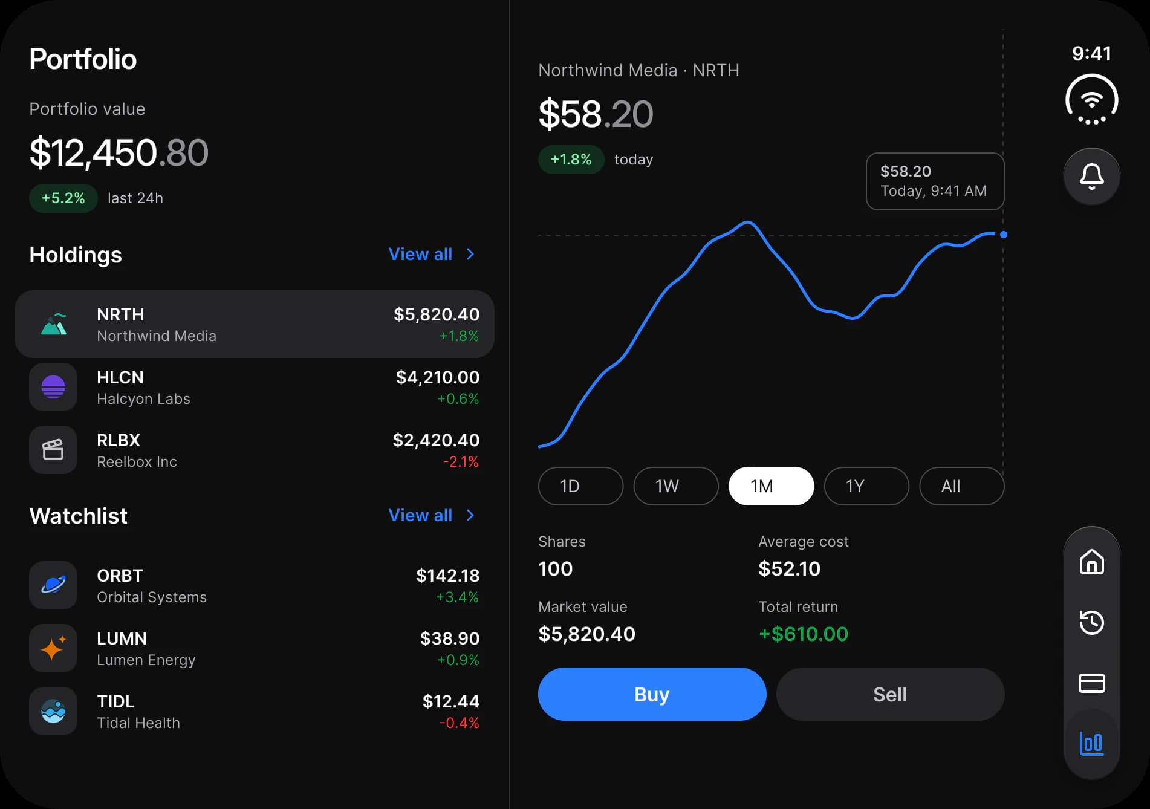
Task: Click the Total return +$610.00 value
Action: (x=804, y=634)
